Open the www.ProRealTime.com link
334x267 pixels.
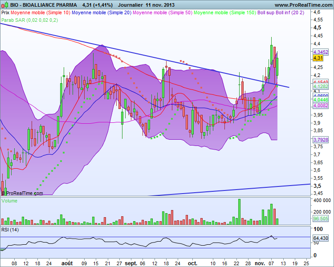click(x=303, y=5)
